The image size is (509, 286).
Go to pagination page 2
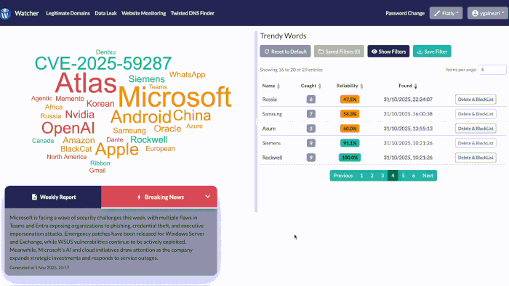pyautogui.click(x=372, y=176)
